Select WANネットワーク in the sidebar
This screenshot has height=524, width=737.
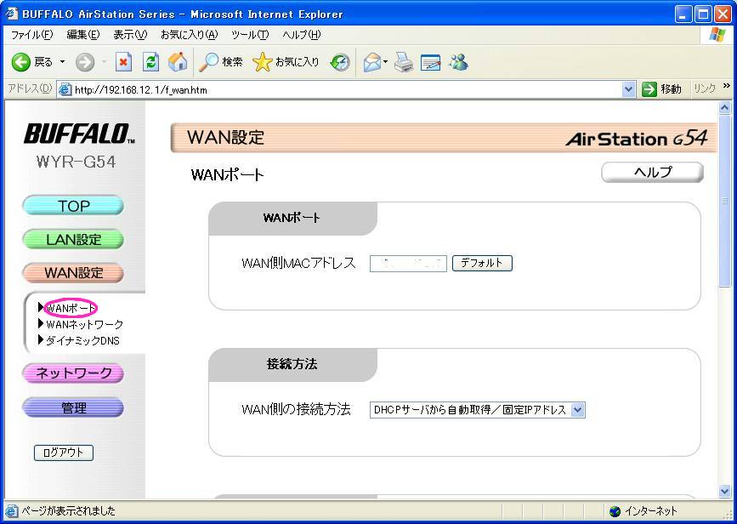click(x=84, y=324)
